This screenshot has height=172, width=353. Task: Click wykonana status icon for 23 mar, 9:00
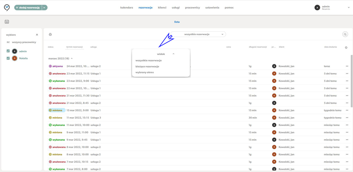point(50,81)
